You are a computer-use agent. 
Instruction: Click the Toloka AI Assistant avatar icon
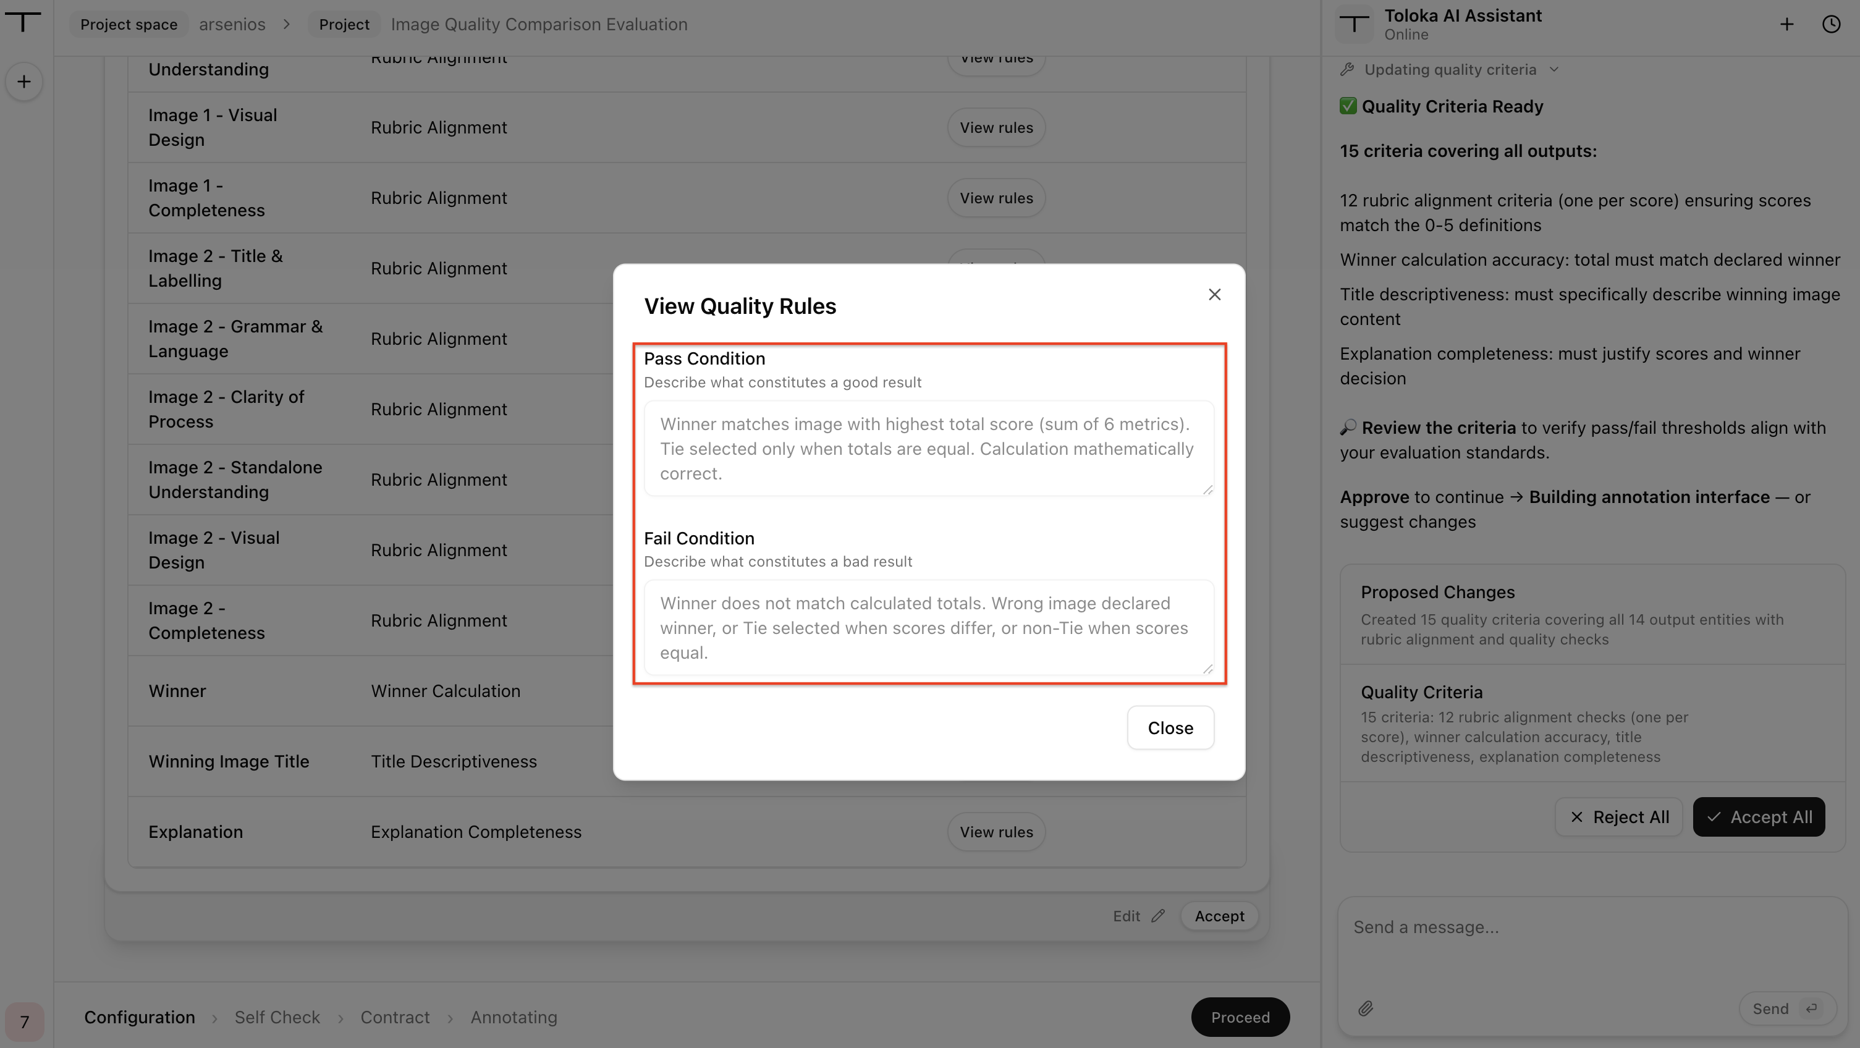(1355, 25)
